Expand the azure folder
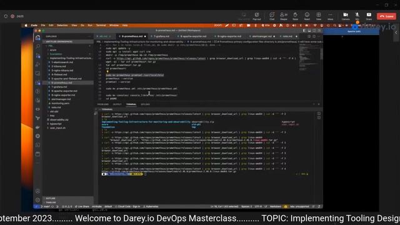 [68, 50]
